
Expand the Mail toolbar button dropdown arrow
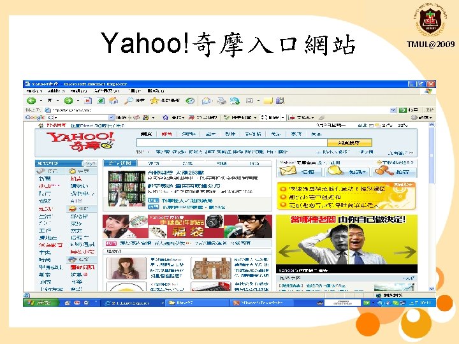(x=212, y=101)
